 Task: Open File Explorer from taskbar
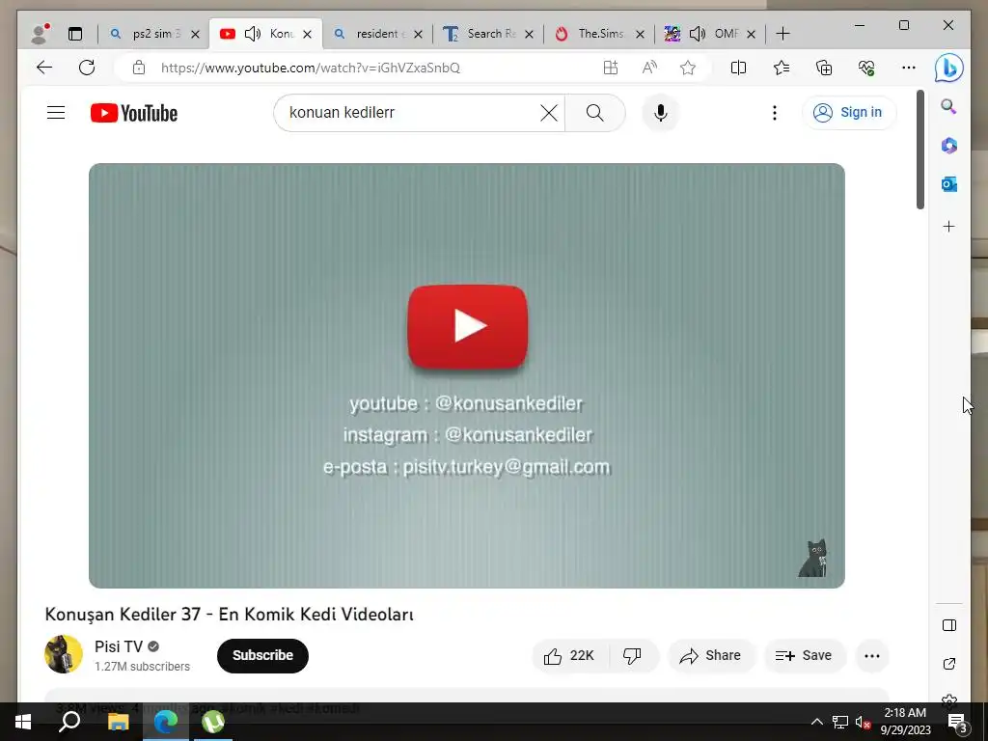tap(118, 722)
